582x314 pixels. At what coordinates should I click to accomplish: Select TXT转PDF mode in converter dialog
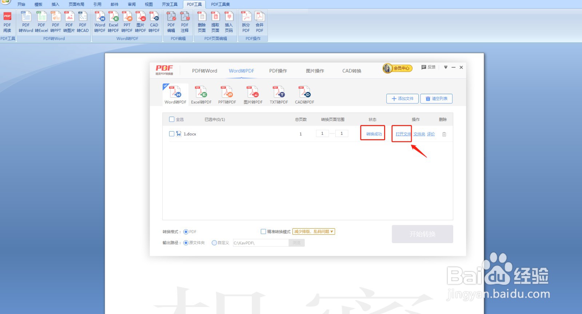[x=279, y=95]
